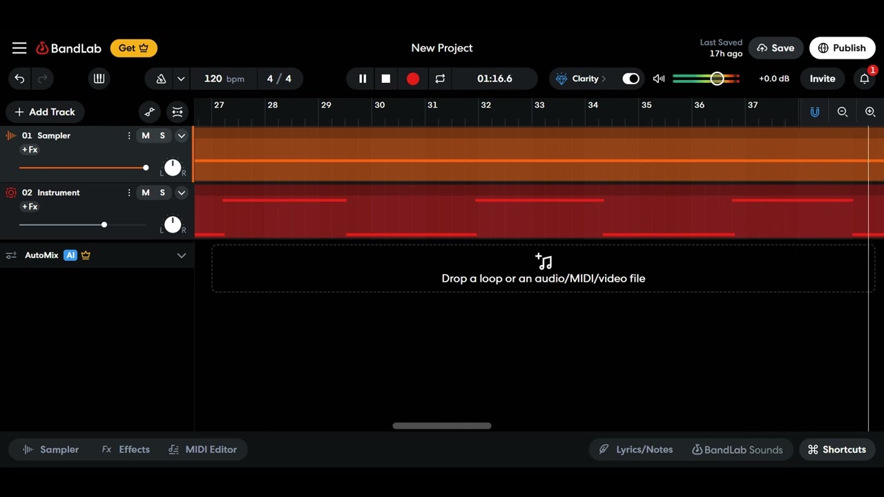The image size is (884, 497).
Task: Open the Sampler tab at bottom
Action: tap(51, 449)
